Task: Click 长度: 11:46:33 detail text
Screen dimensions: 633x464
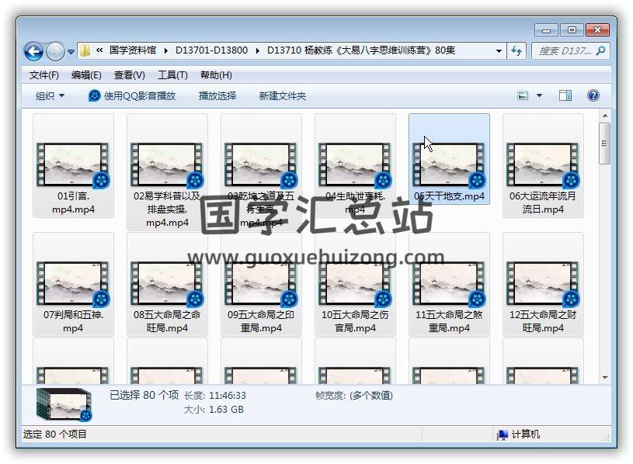Action: coord(215,396)
